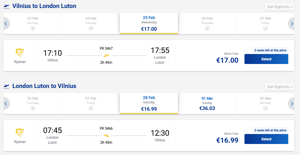This screenshot has height=155, width=300.
Task: Show earlier outbound dates with left arrow
Action: click(6, 24)
